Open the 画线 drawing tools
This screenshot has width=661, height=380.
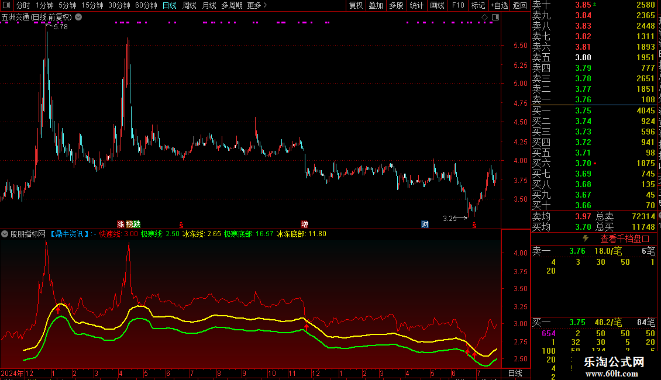[x=437, y=5]
